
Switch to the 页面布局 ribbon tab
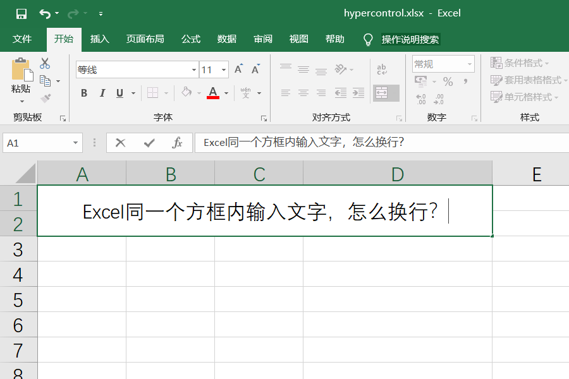click(145, 39)
